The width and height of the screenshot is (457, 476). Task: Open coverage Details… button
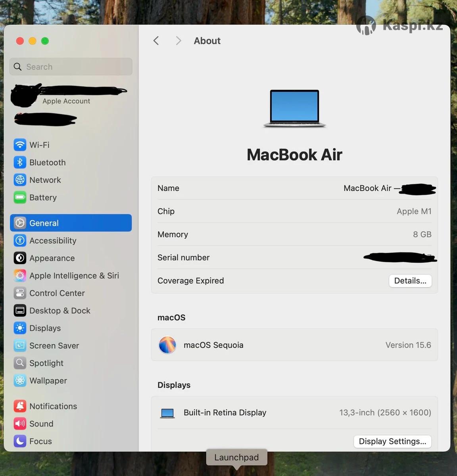coord(410,281)
